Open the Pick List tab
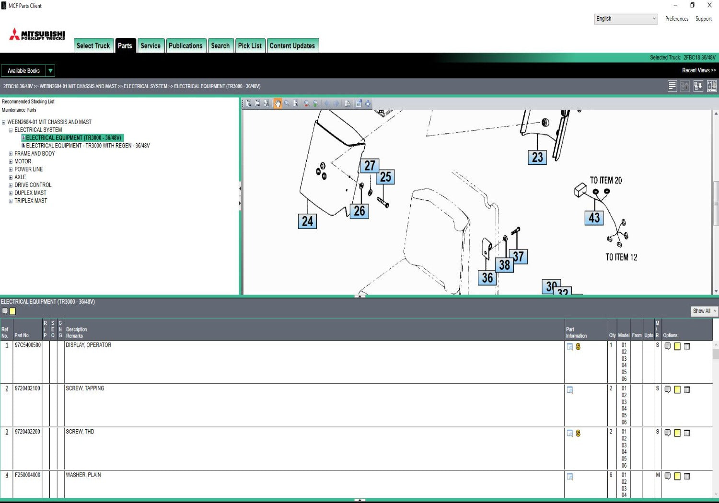Image resolution: width=719 pixels, height=503 pixels. pos(250,46)
